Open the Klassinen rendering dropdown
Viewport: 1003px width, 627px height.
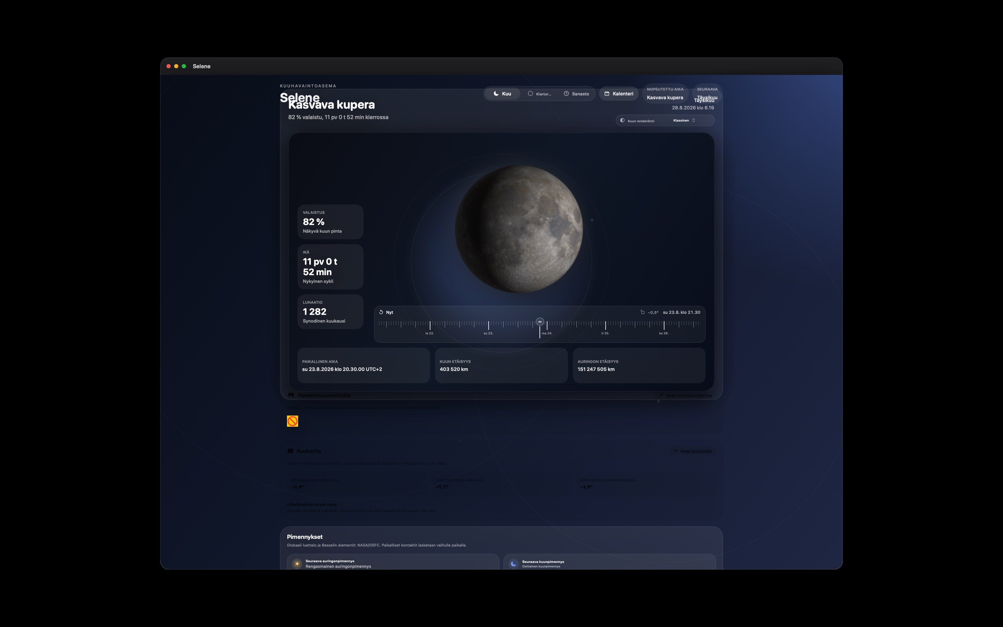684,121
